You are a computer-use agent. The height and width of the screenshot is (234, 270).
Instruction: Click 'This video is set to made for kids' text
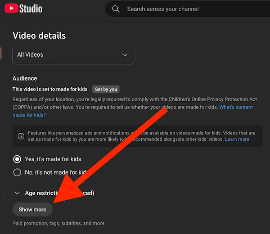[x=50, y=89]
